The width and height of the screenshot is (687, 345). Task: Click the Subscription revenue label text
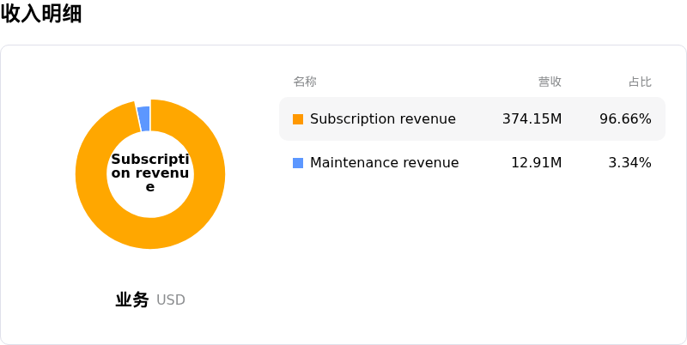383,119
